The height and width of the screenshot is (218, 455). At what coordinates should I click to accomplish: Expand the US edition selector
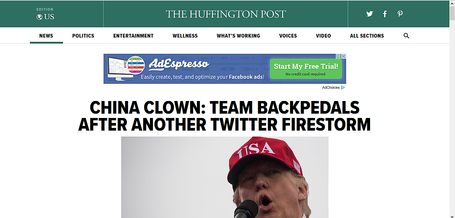click(45, 14)
